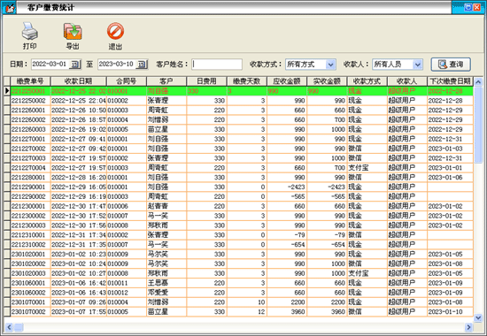
Task: Click the 客户姓名 input field
Action: [x=217, y=65]
